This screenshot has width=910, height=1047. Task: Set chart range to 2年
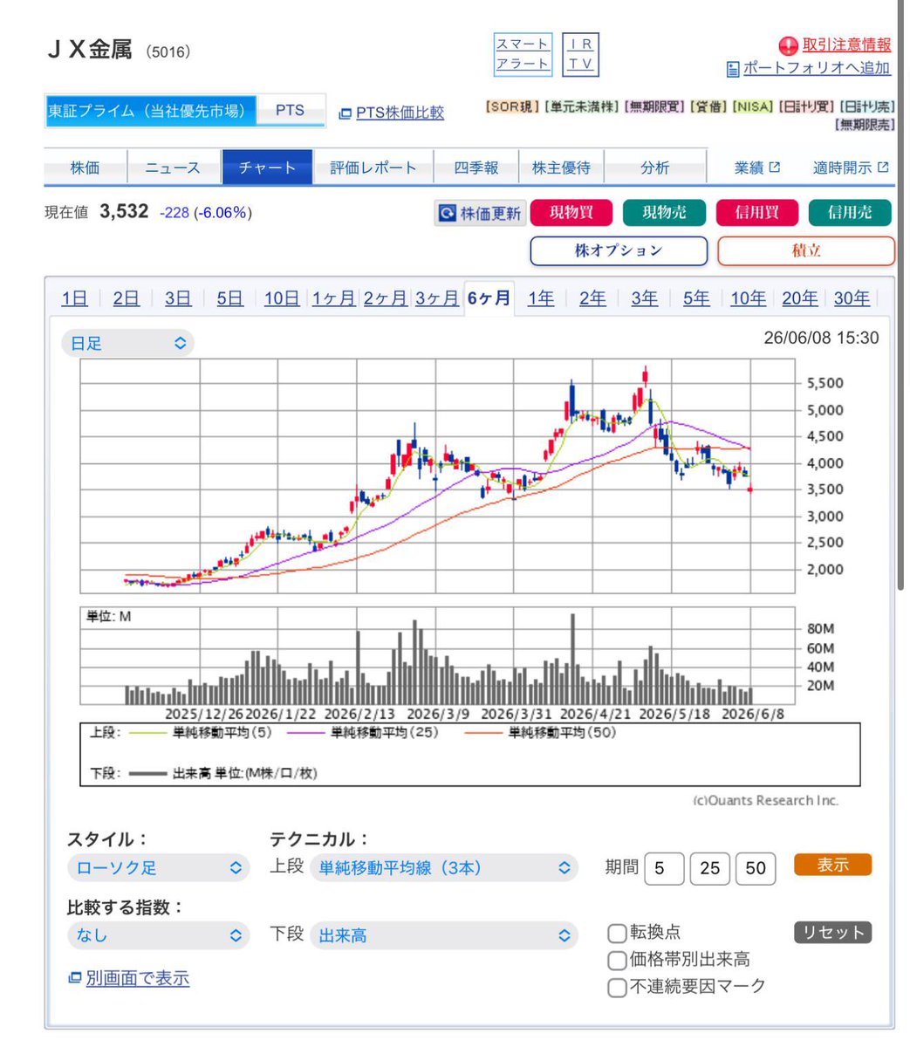592,298
